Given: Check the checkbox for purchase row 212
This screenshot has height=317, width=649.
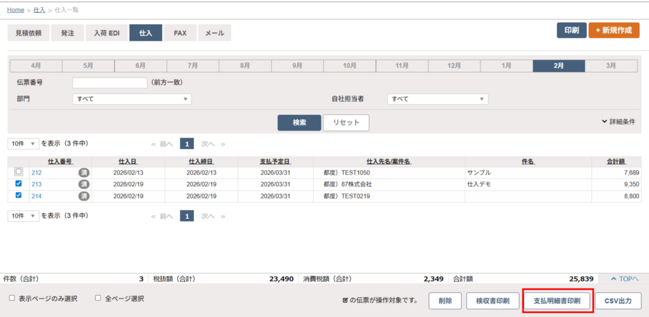Looking at the screenshot, I should tap(18, 172).
